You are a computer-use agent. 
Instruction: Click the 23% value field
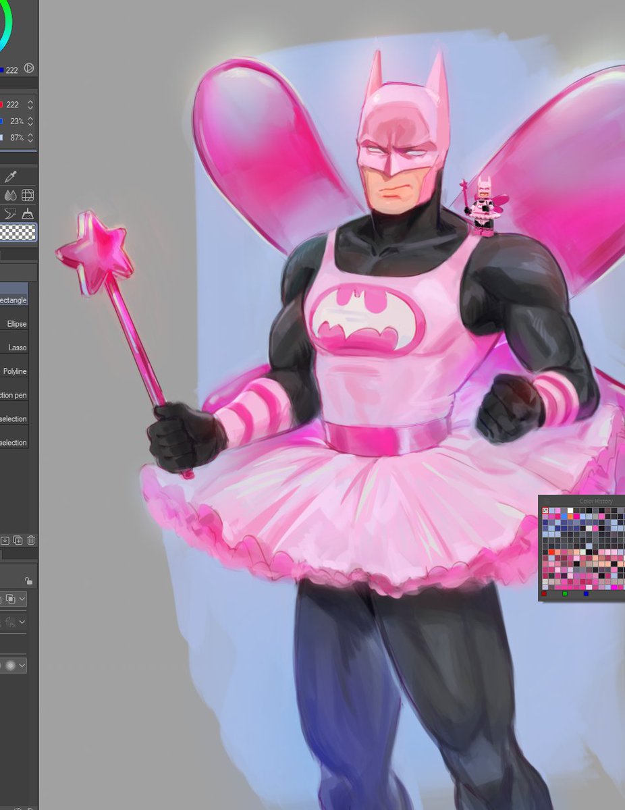click(17, 122)
